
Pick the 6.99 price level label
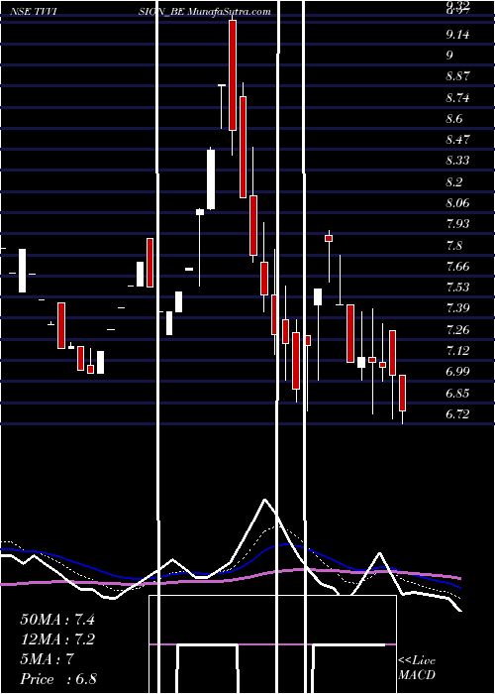pos(457,371)
